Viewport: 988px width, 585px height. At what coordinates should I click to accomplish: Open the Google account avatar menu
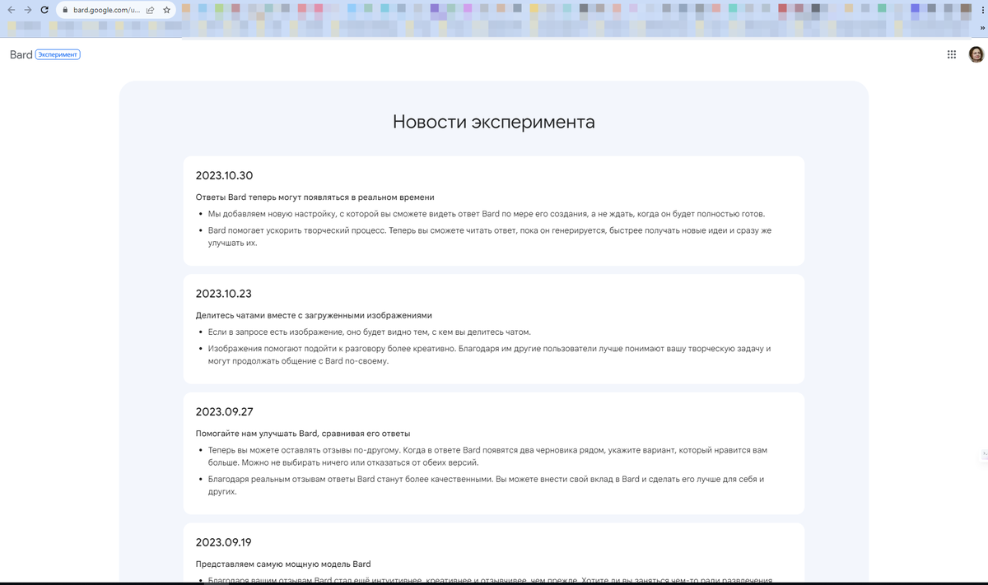coord(976,54)
